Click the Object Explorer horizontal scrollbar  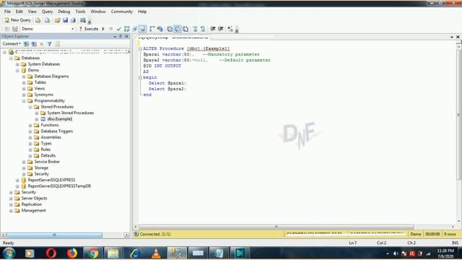[x=54, y=235]
